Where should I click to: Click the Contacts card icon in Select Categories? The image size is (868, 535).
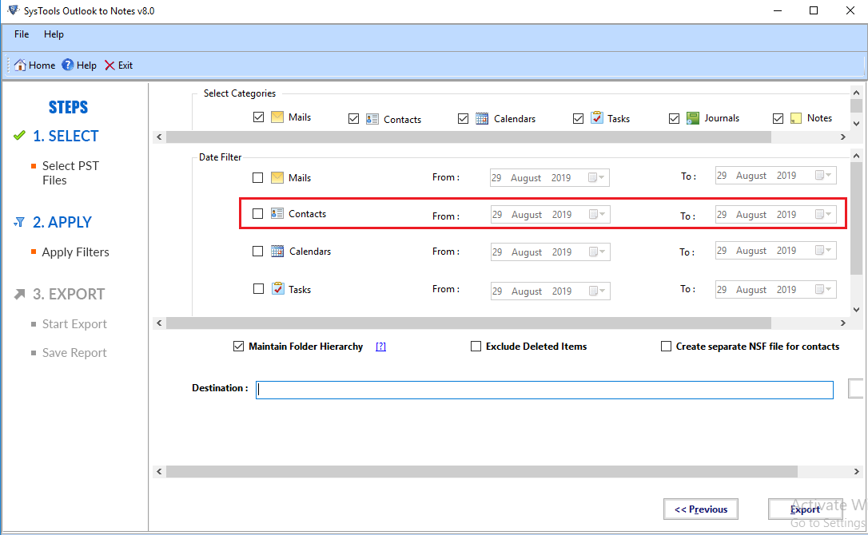[372, 119]
